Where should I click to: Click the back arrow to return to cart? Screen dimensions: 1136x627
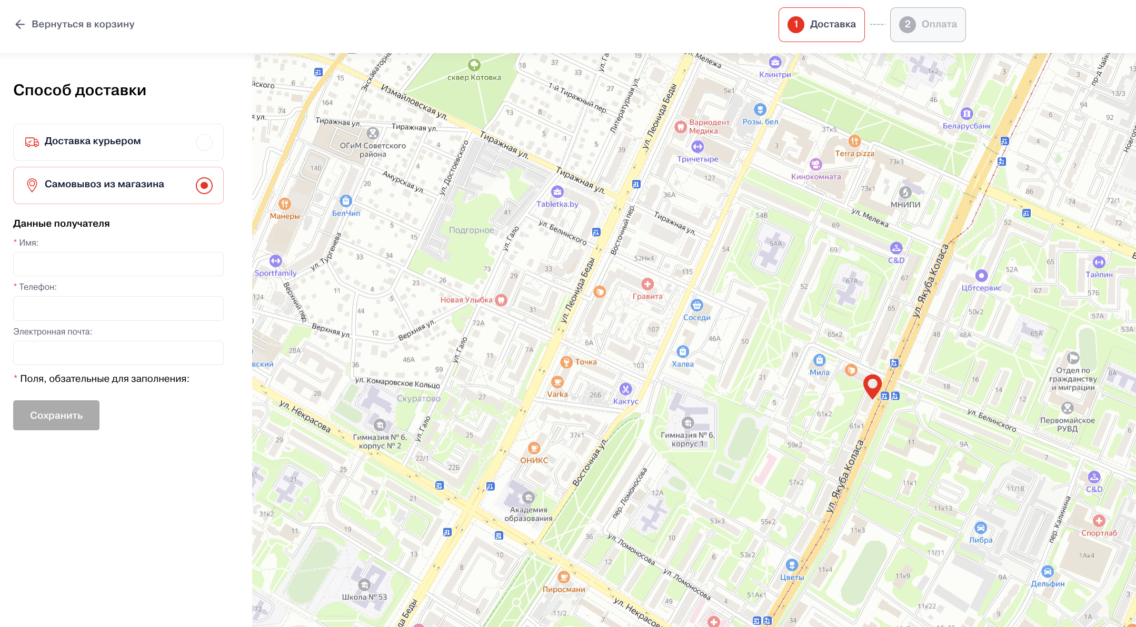[20, 24]
